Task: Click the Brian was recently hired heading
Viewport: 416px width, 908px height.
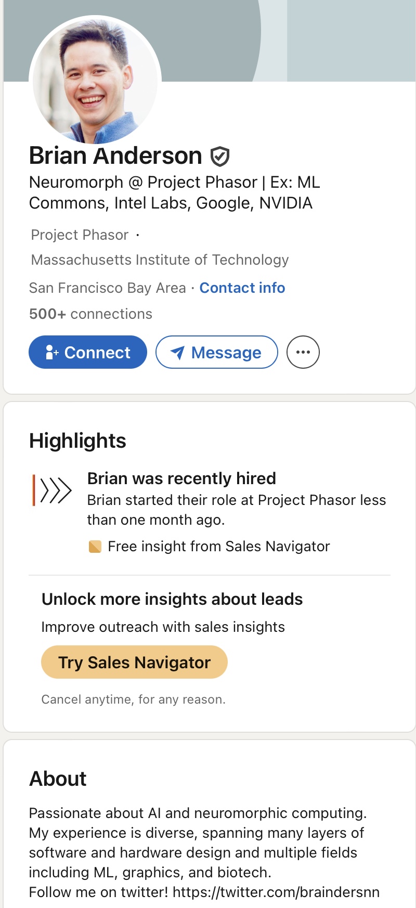Action: pyautogui.click(x=181, y=478)
